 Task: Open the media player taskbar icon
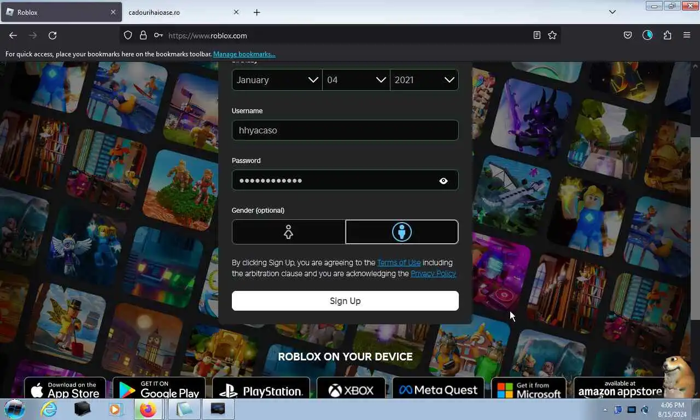coord(115,409)
